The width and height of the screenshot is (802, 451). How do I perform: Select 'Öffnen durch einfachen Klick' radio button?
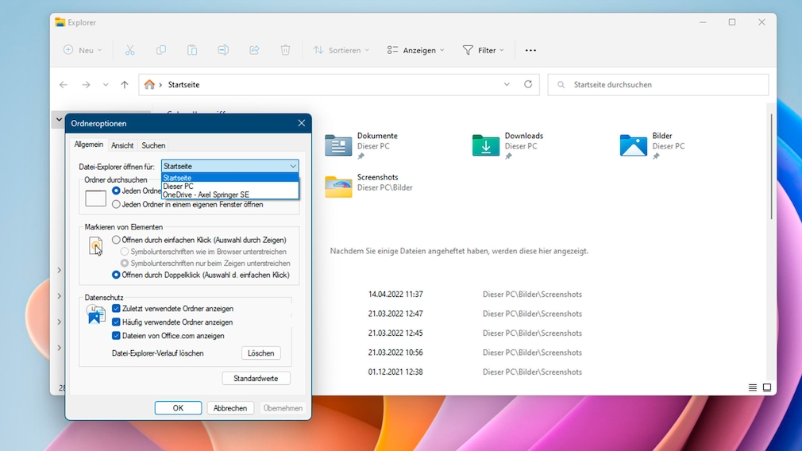click(117, 240)
